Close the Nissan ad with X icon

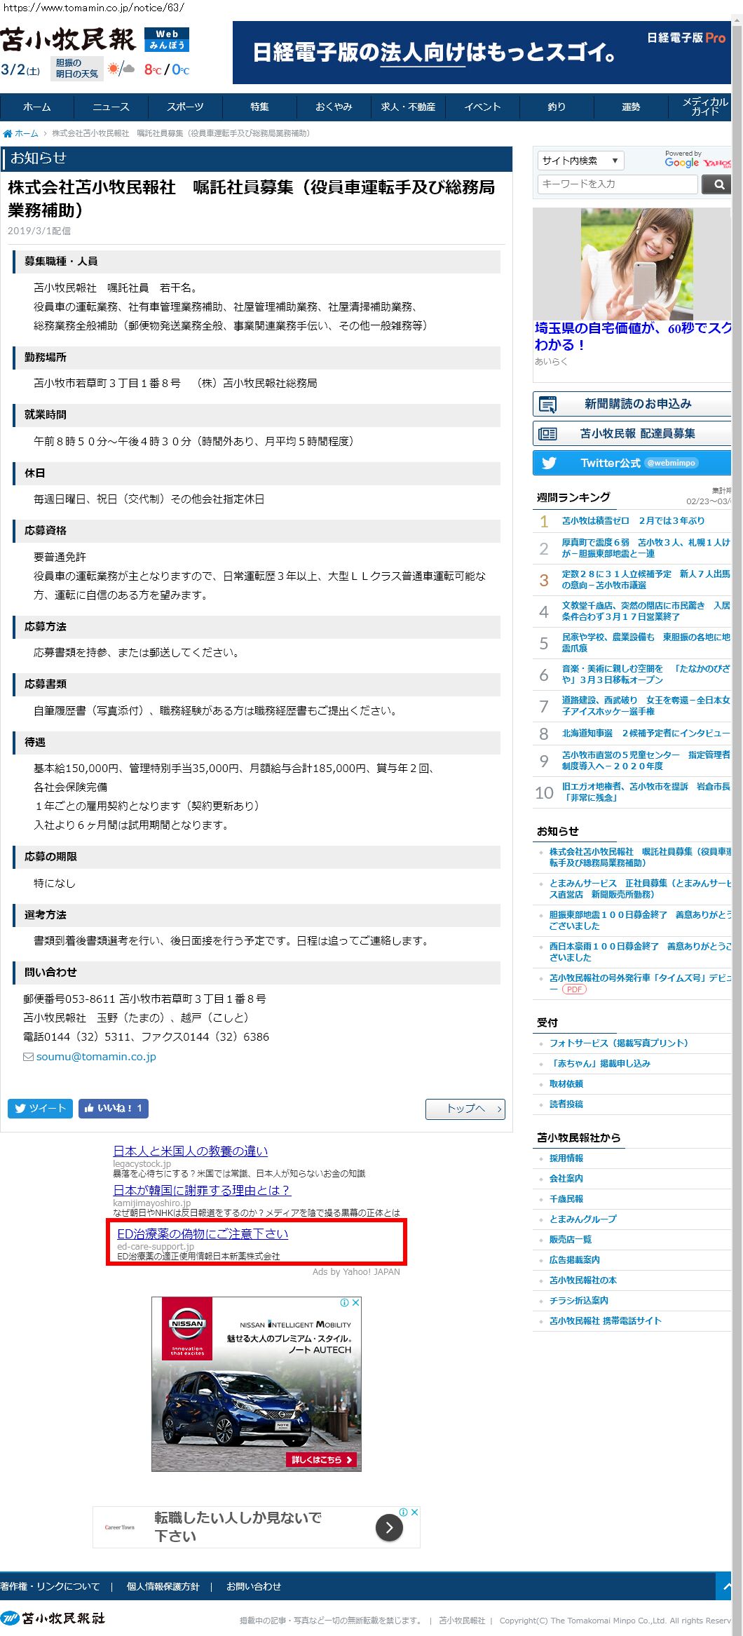(x=355, y=1302)
